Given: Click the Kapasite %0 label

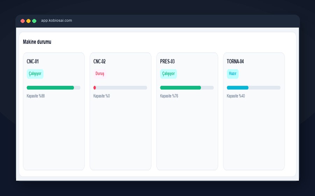Looking at the screenshot, I should coord(101,96).
